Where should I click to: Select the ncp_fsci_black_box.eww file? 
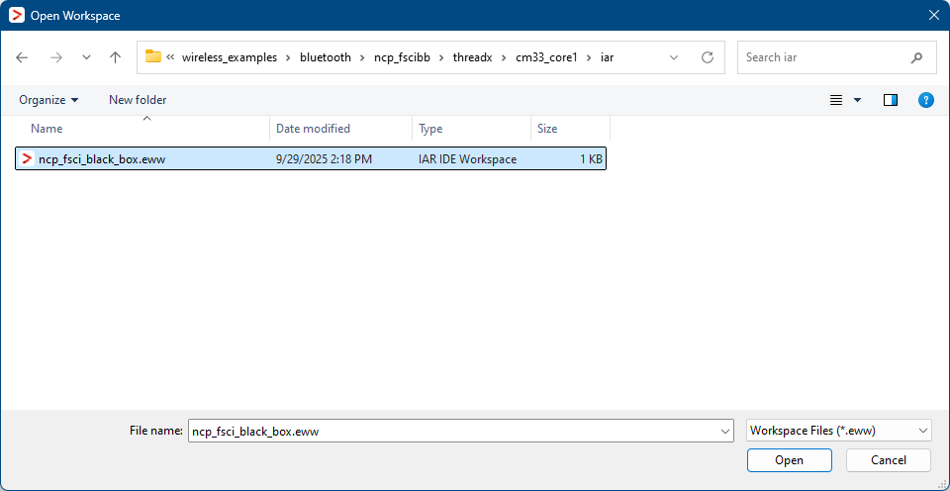pyautogui.click(x=101, y=158)
